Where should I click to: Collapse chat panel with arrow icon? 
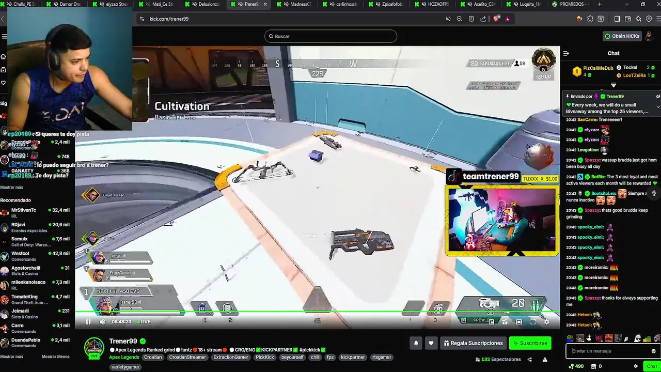[x=566, y=53]
